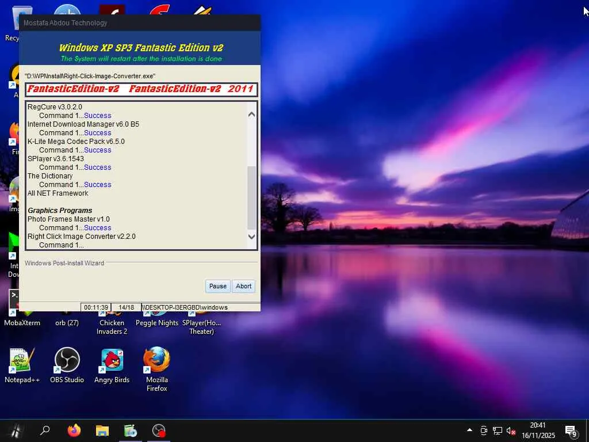Switch to OBS Studio on the taskbar

159,430
